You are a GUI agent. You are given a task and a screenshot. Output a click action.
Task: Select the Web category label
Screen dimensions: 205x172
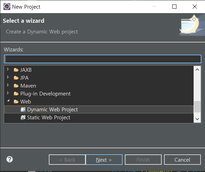pos(25,102)
